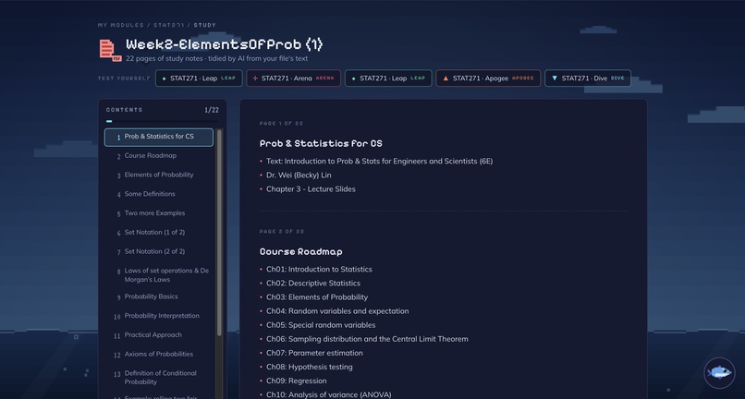Jump to 'Definition of Conditional Probability'

159,378
